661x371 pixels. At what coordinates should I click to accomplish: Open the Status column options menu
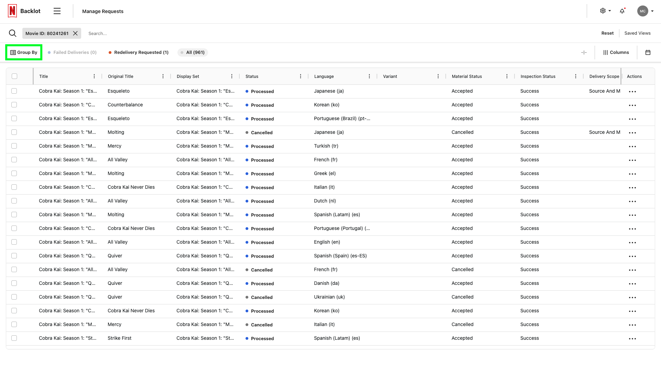[x=300, y=76]
